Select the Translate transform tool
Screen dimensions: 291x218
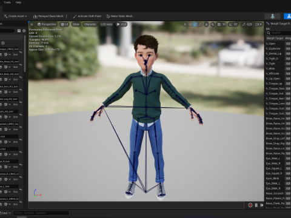pyautogui.click(x=190, y=24)
